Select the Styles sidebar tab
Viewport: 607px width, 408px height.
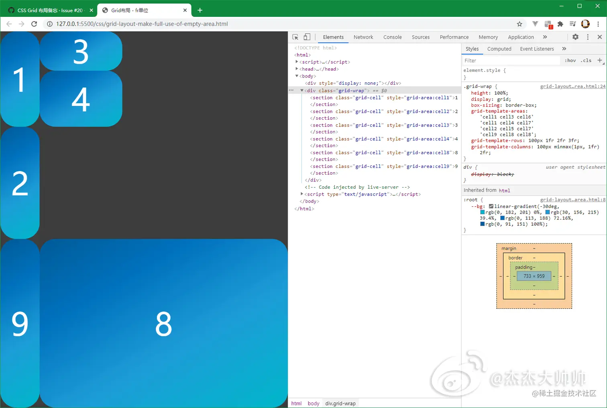click(x=472, y=49)
